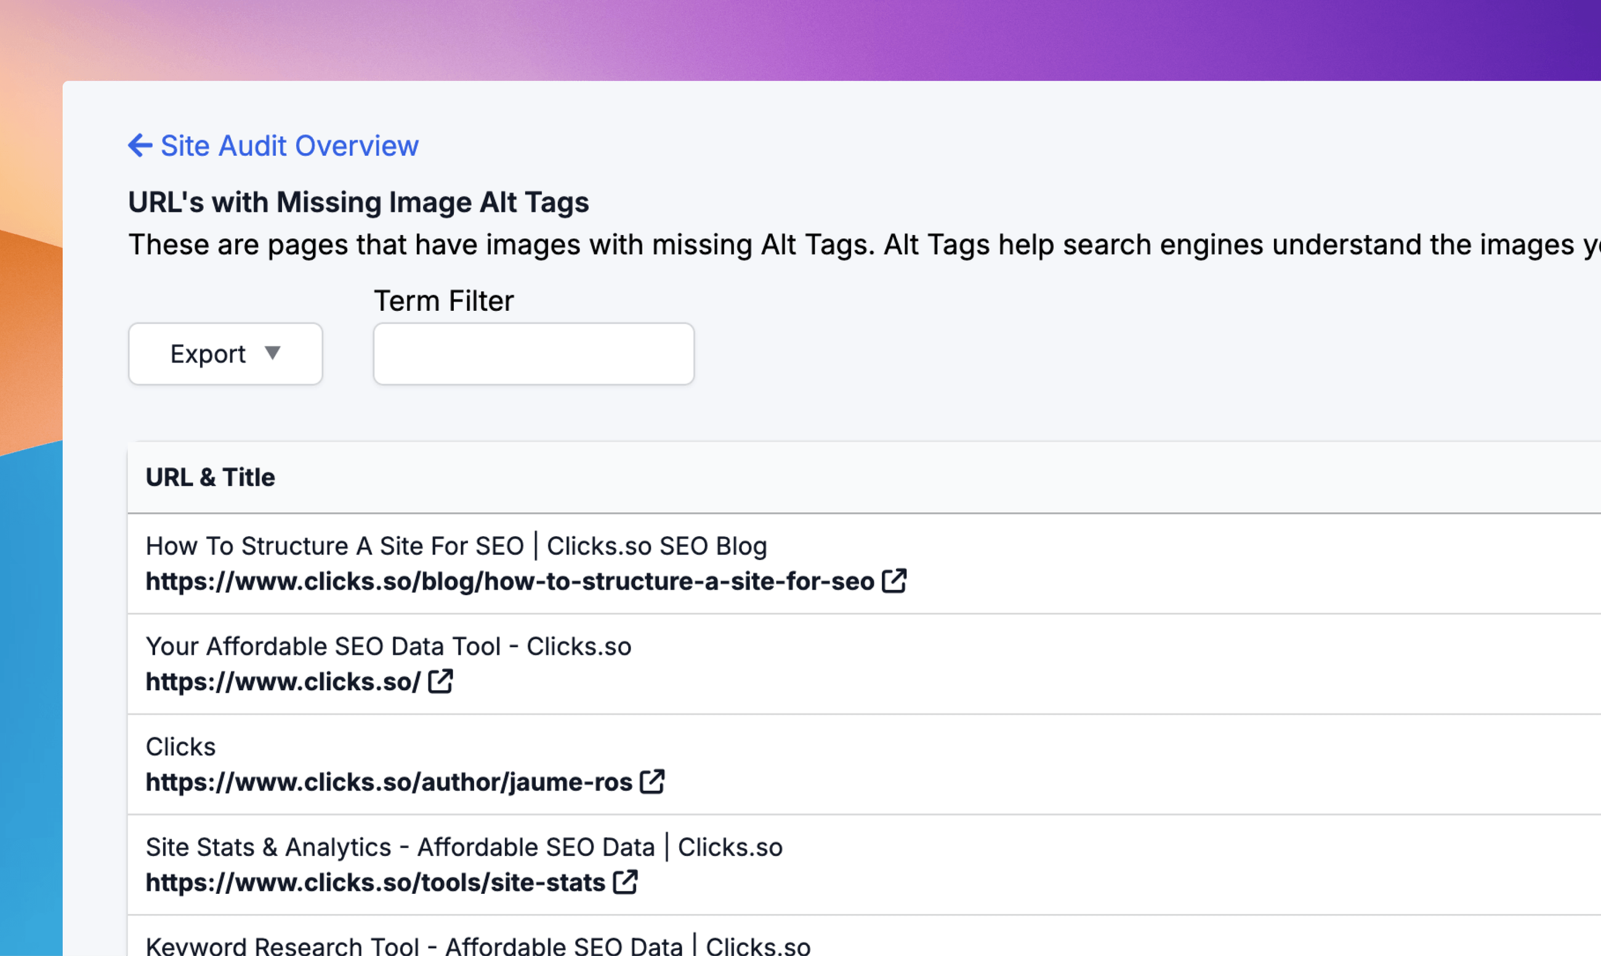Select the How To Structure A Site title
1601x956 pixels.
[x=456, y=546]
